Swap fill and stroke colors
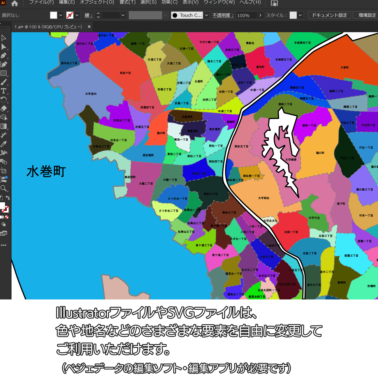 pyautogui.click(x=8, y=198)
